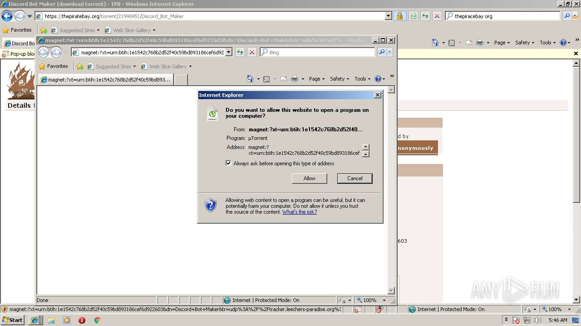Click Stop icon in main window address bar
Image resolution: width=581 pixels, height=326 pixels.
click(x=437, y=16)
